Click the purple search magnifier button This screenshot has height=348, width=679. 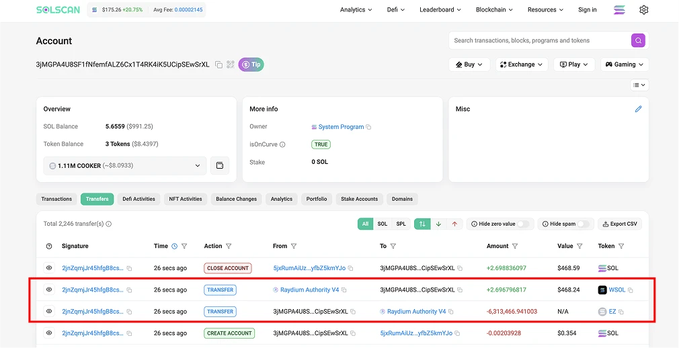click(x=638, y=40)
